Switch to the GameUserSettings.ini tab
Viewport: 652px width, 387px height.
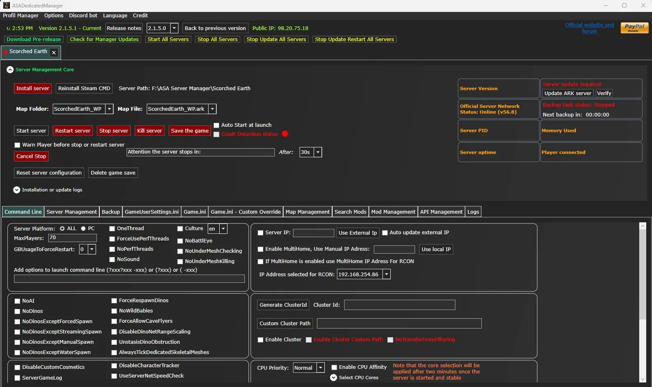152,212
